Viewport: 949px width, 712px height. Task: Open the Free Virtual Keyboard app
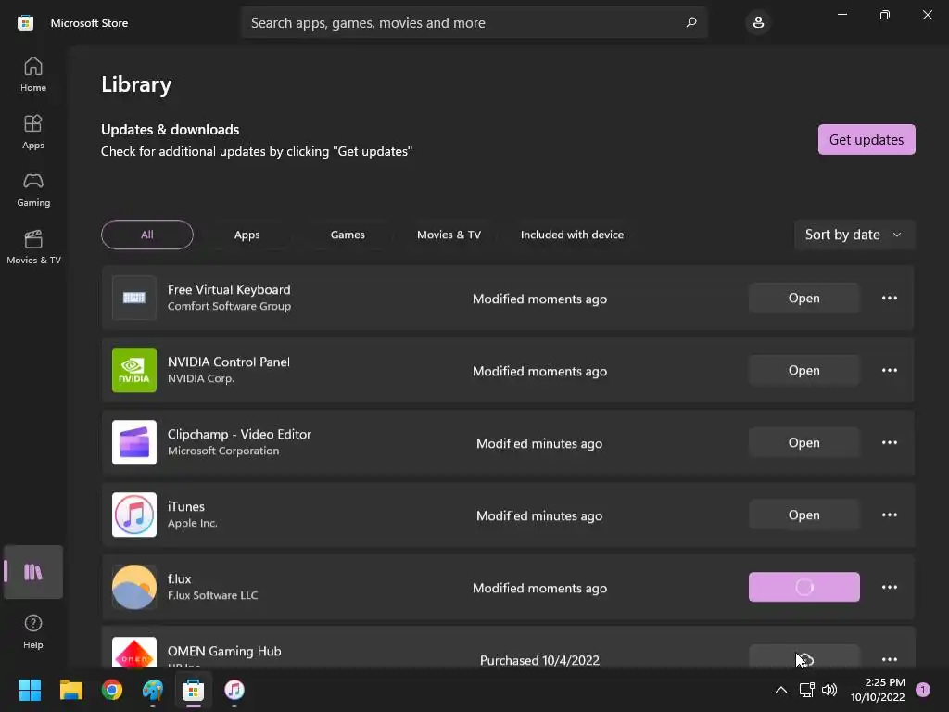coord(803,298)
